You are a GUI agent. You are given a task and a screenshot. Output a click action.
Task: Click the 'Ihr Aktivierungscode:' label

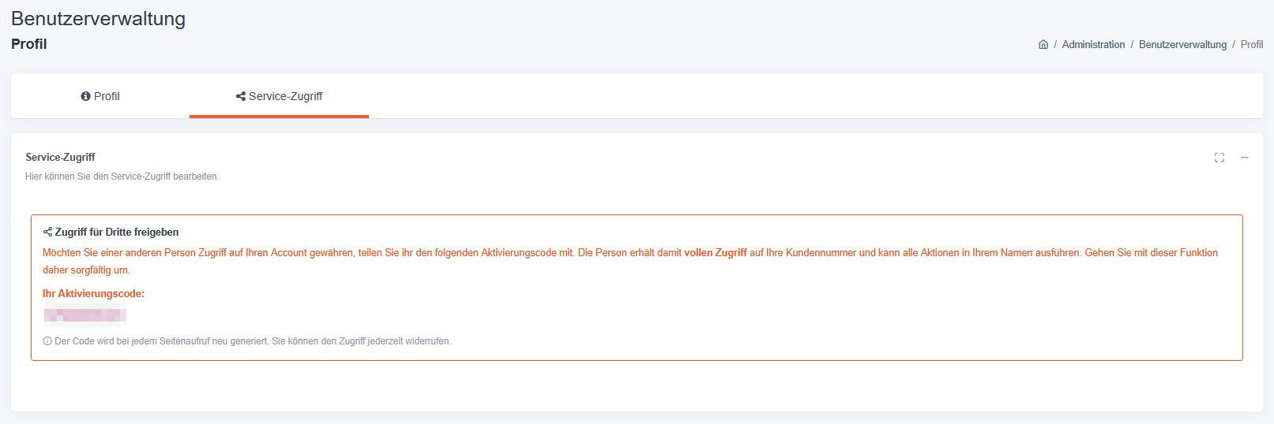(x=93, y=294)
